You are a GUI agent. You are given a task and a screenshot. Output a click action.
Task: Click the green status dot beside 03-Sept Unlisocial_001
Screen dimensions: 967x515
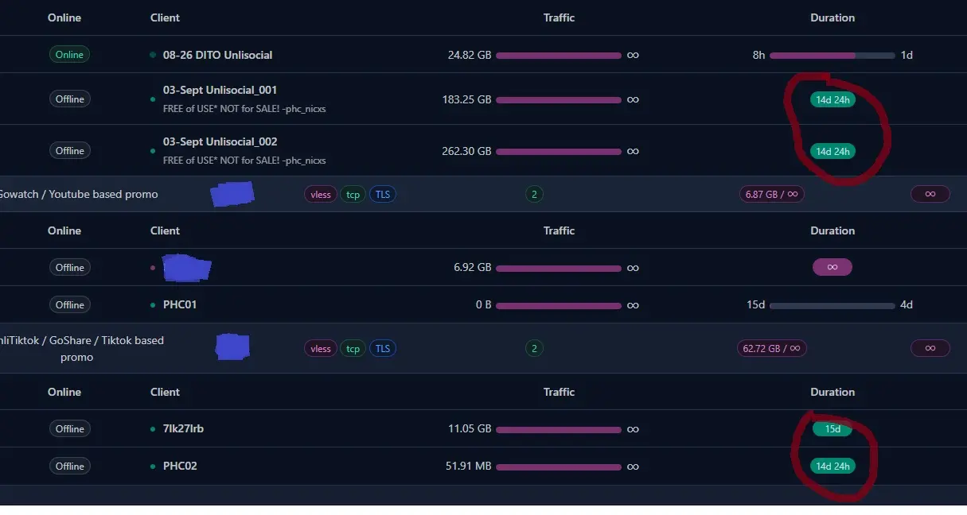[153, 99]
